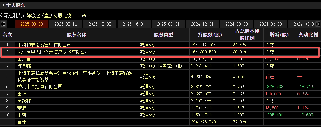Click the decrease value -385,400
The width and height of the screenshot is (321, 127).
pos(274,115)
